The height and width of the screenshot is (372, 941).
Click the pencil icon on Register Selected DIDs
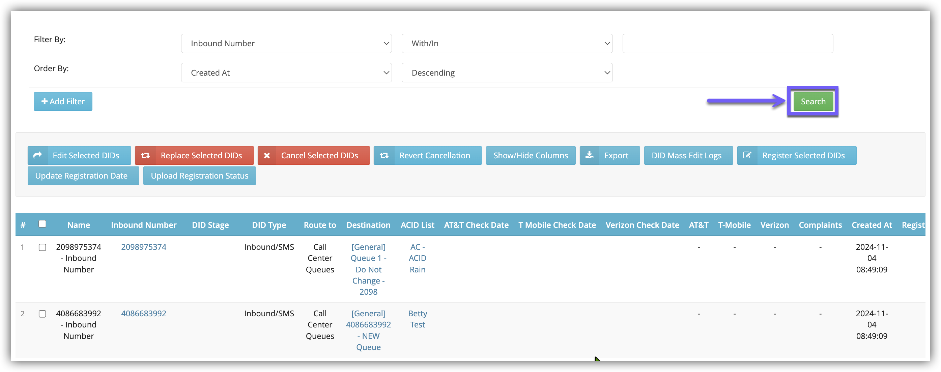click(747, 156)
